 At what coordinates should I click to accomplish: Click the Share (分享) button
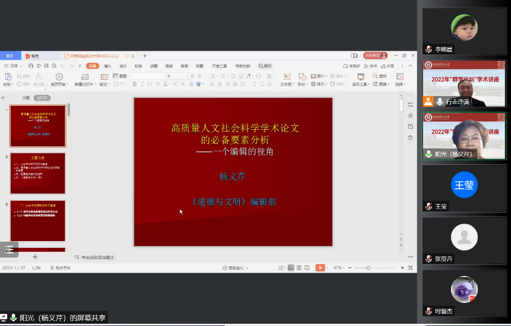click(x=388, y=66)
